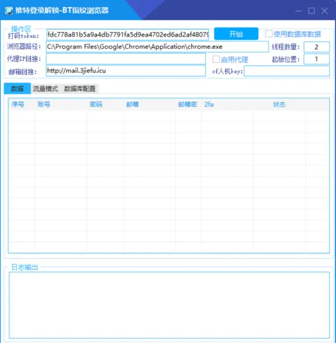Screen dimensions: 336x343
Task: Click the 起始位置 value box
Action: tap(317, 59)
